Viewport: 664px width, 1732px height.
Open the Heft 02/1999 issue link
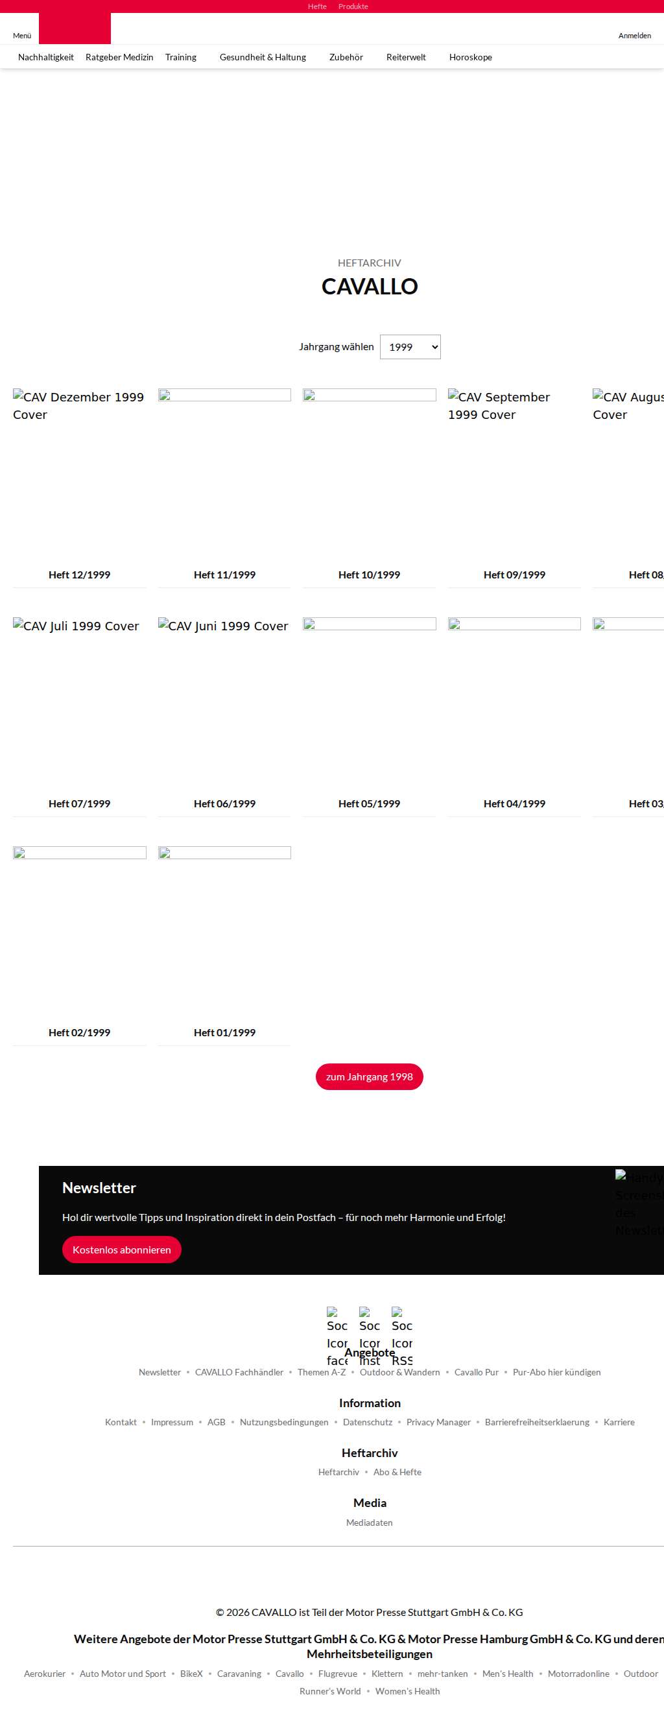(x=79, y=1032)
